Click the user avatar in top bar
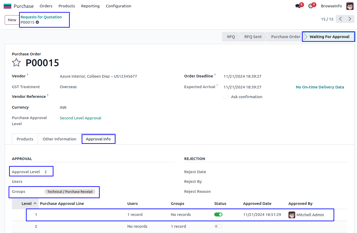 point(350,6)
